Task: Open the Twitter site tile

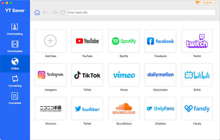Action: (x=87, y=109)
